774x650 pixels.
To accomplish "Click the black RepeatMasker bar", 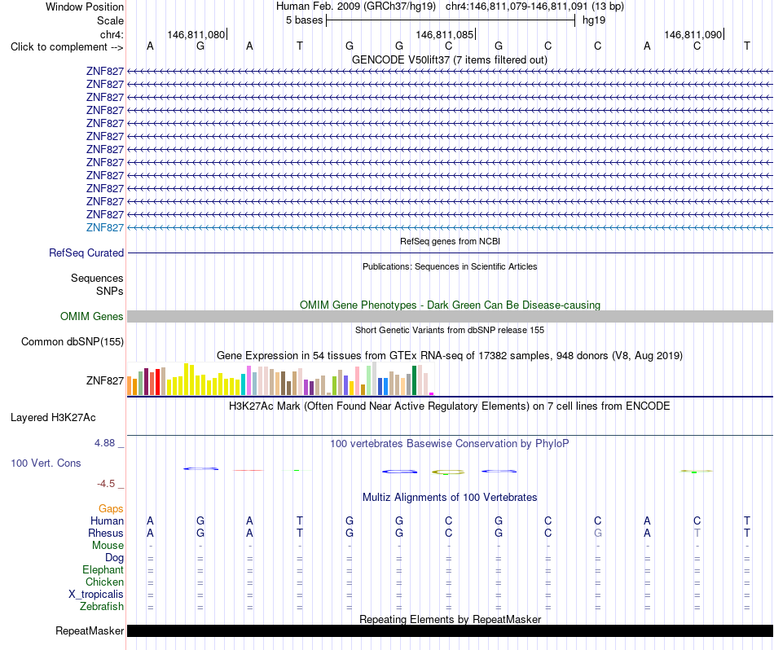I will [x=450, y=630].
